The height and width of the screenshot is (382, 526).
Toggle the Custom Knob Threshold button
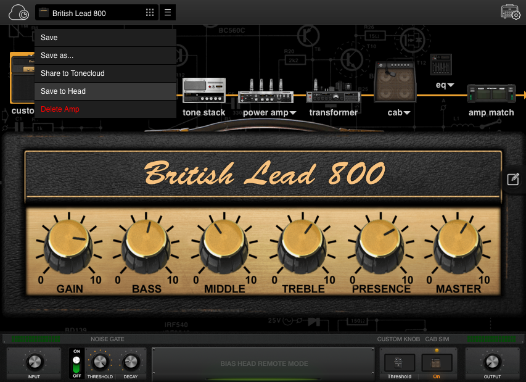point(399,363)
